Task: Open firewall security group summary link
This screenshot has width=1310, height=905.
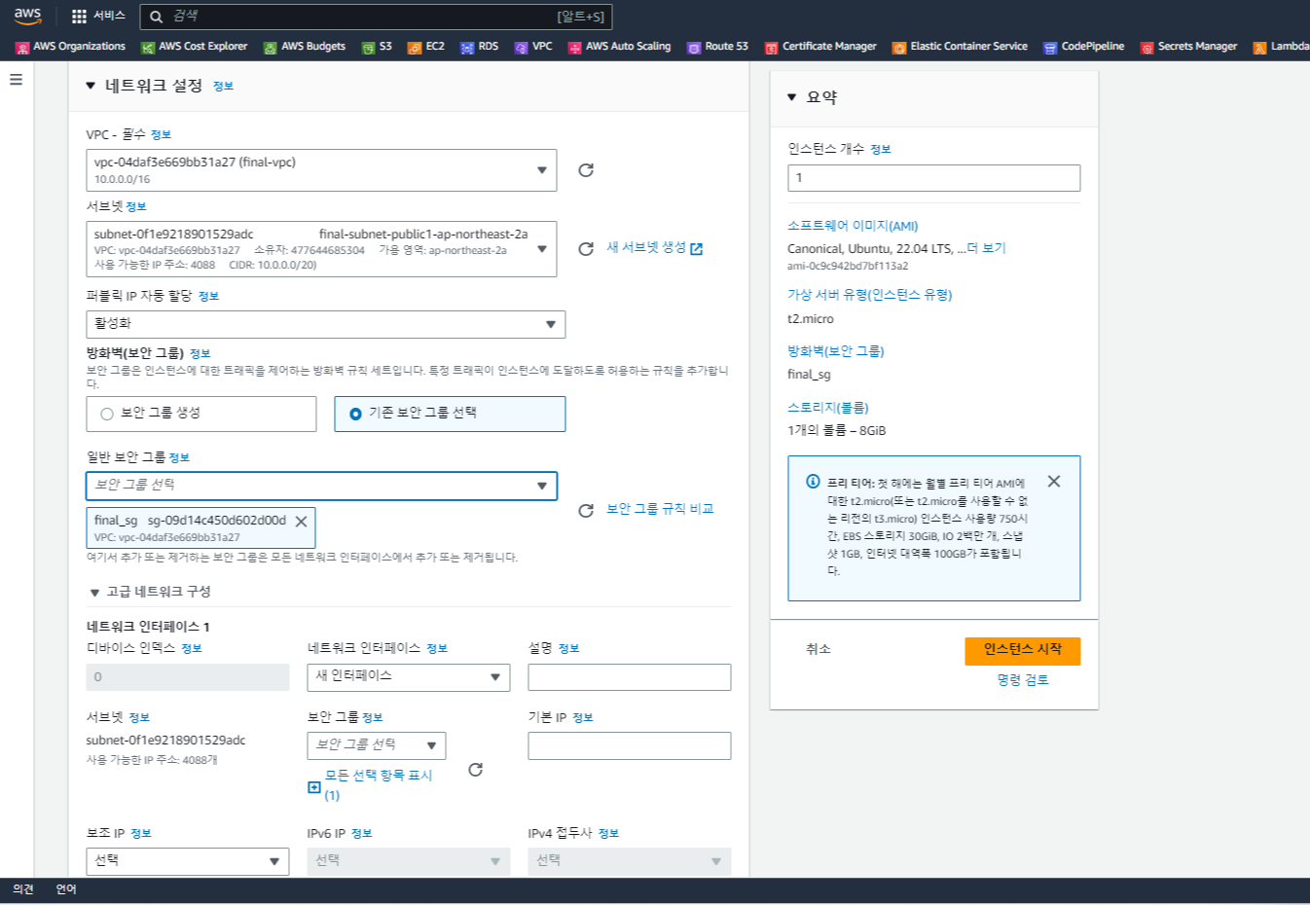Action: tap(836, 351)
